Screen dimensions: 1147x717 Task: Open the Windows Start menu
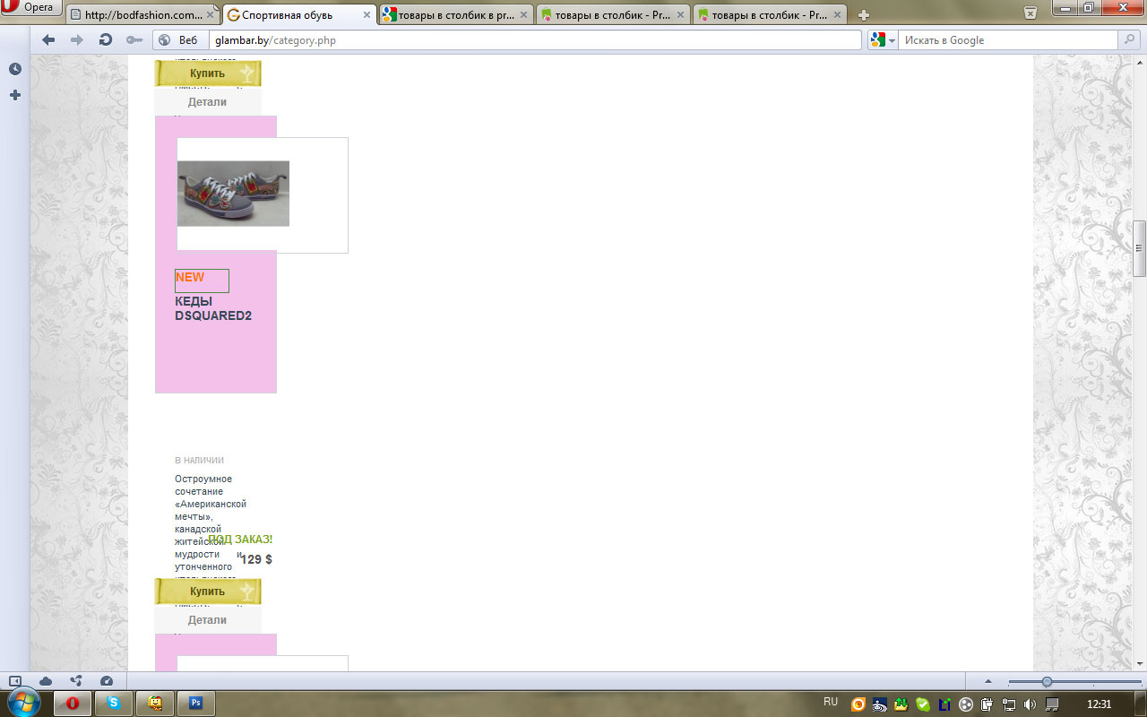[22, 703]
